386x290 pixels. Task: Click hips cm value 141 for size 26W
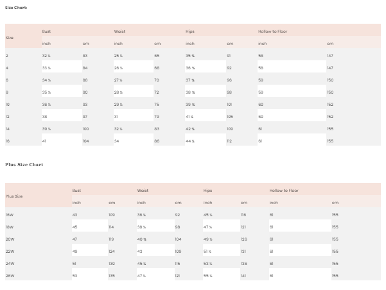tap(243, 275)
